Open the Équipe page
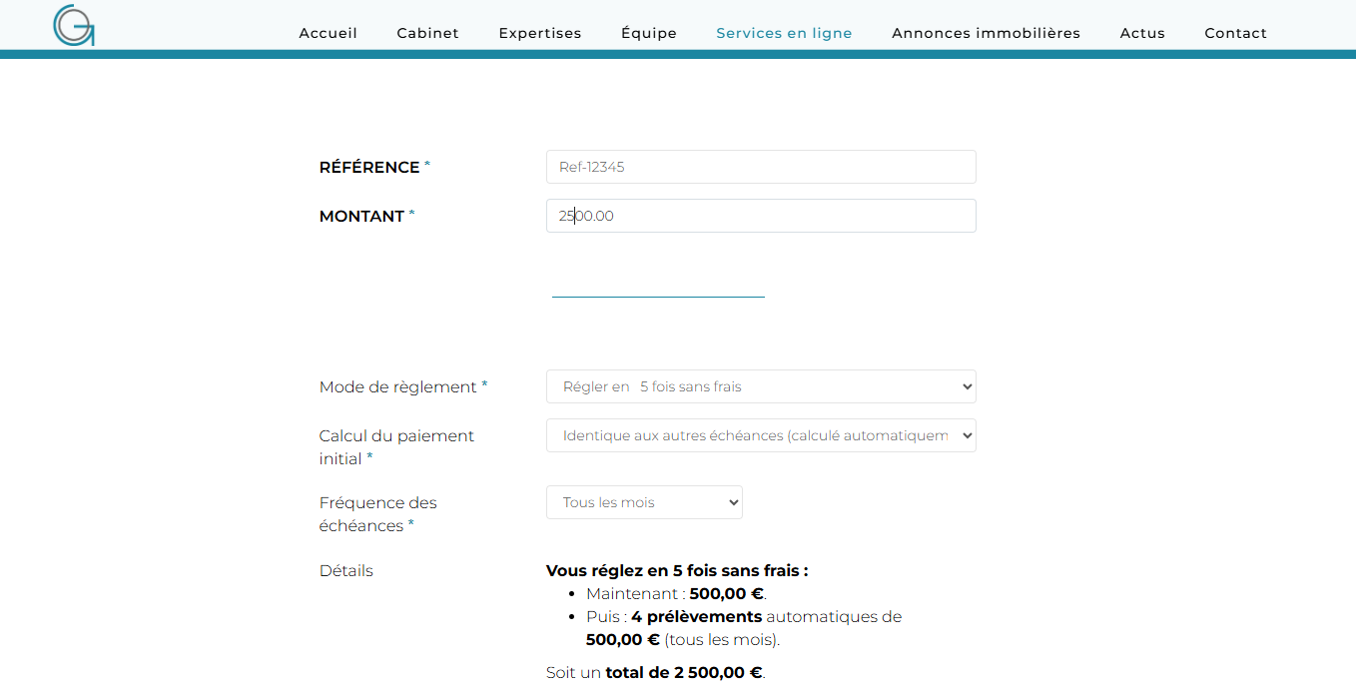This screenshot has height=698, width=1356. [x=649, y=33]
